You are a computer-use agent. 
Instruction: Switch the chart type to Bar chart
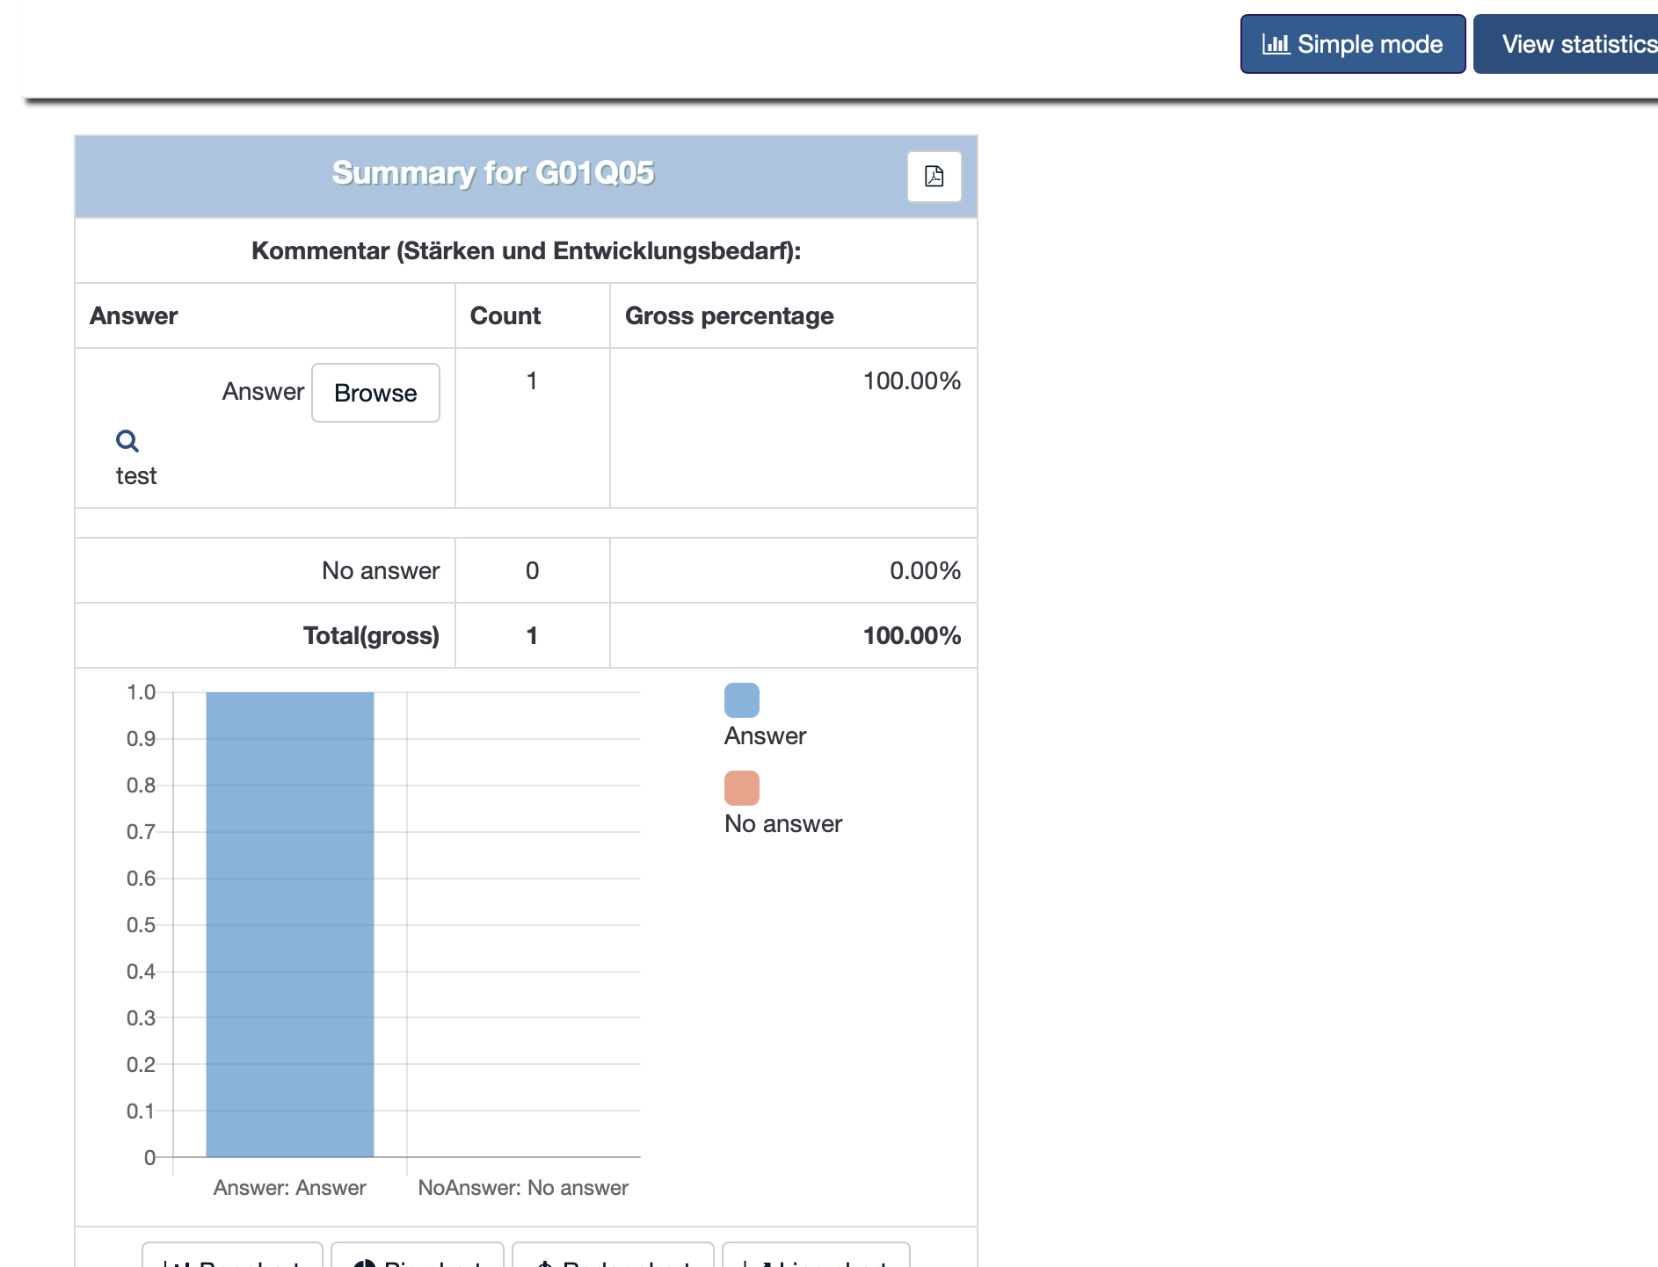click(233, 1258)
